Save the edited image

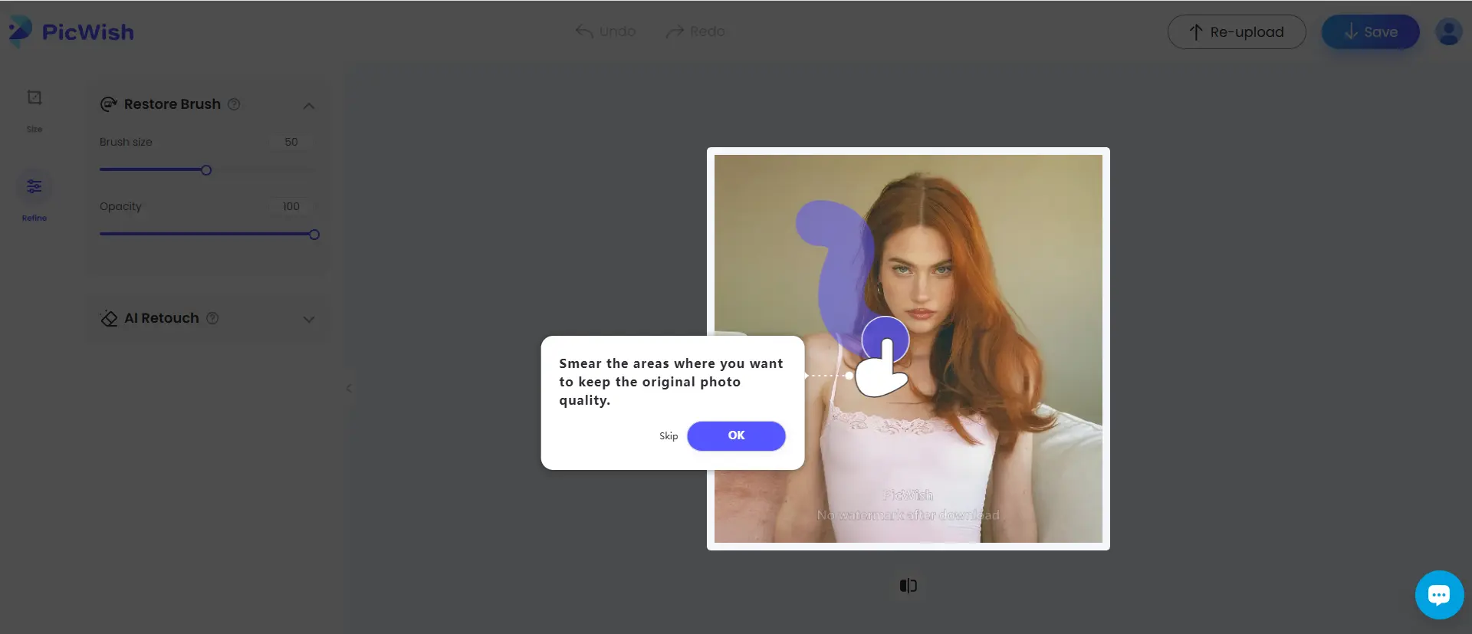(1370, 32)
